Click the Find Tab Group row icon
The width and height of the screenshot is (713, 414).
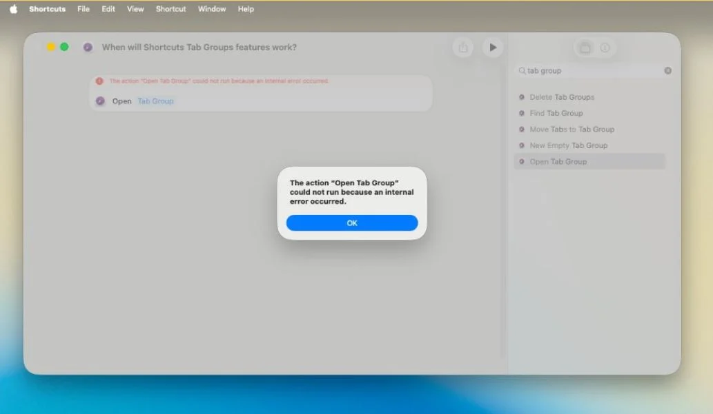522,113
